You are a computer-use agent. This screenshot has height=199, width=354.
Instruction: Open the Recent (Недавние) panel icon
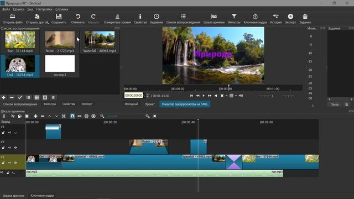tap(156, 17)
